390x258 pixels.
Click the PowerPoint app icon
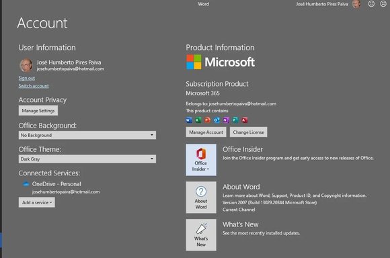coord(207,120)
